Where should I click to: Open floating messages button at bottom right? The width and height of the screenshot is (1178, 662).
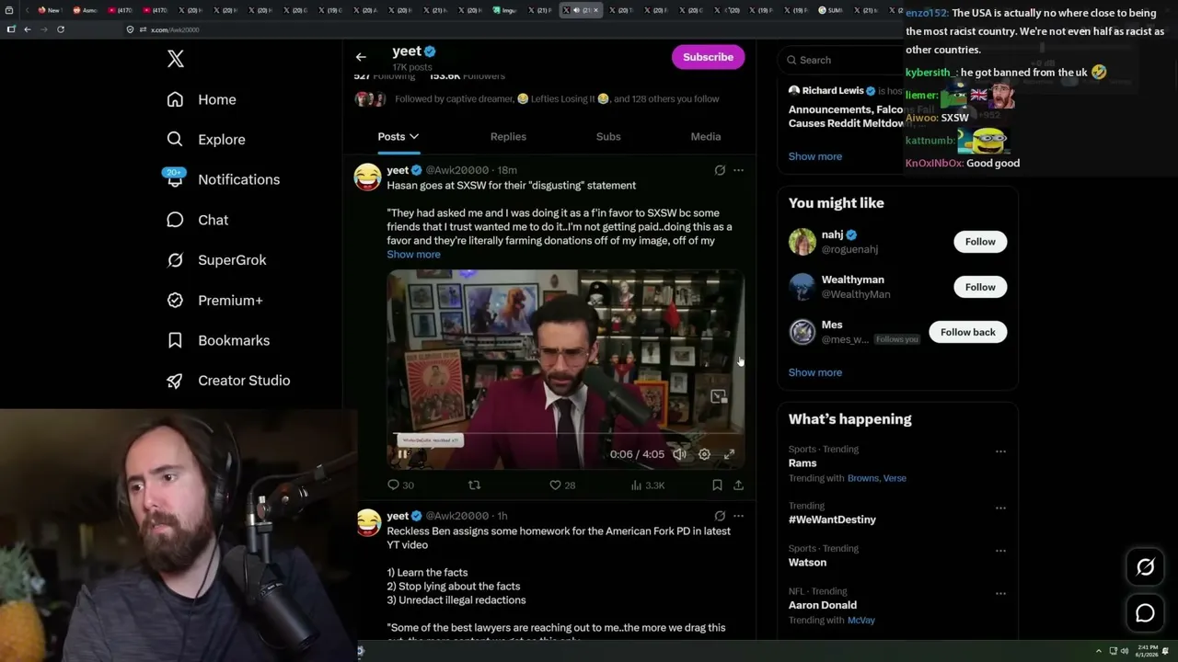pos(1145,613)
